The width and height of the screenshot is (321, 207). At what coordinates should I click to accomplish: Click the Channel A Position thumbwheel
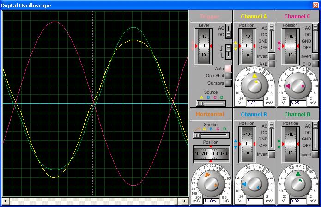click(247, 46)
